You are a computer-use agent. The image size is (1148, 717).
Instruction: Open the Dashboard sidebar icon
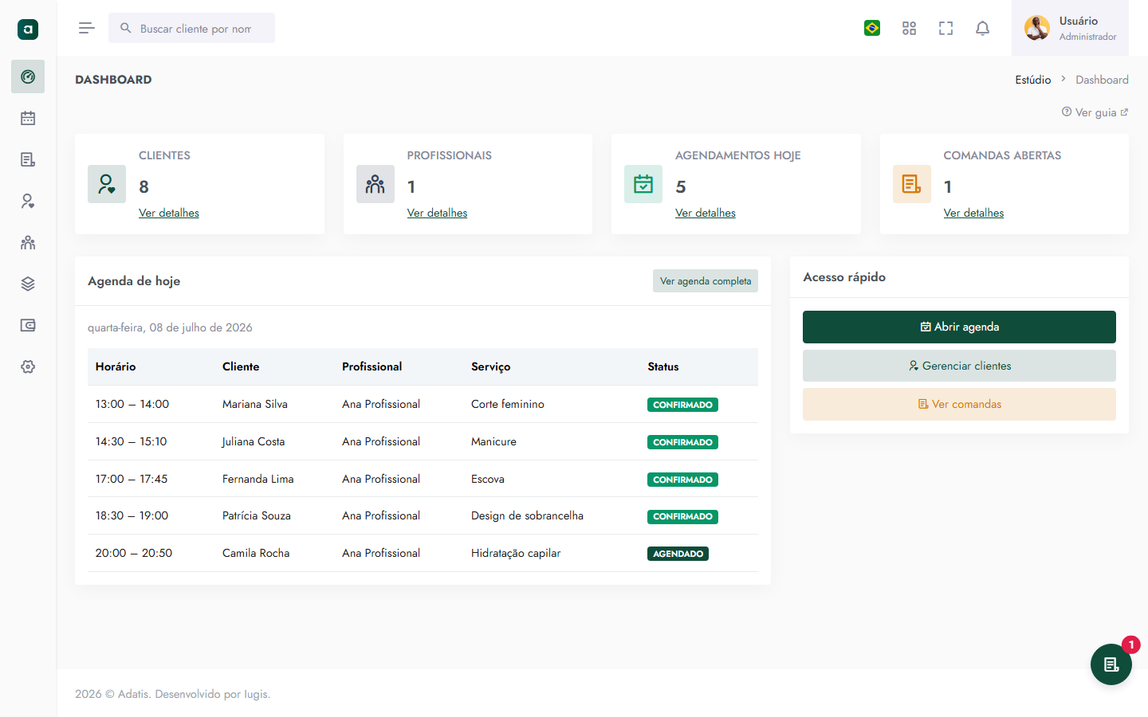28,76
